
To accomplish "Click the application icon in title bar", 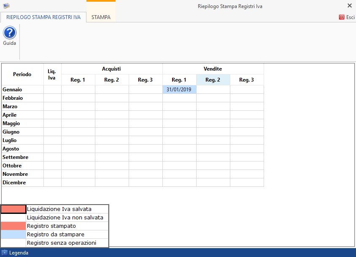I will (x=6, y=5).
